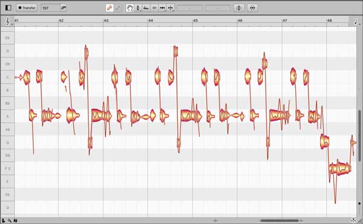Select the G note blob before bar 48
This screenshot has width=363, height=224.
[x=325, y=142]
